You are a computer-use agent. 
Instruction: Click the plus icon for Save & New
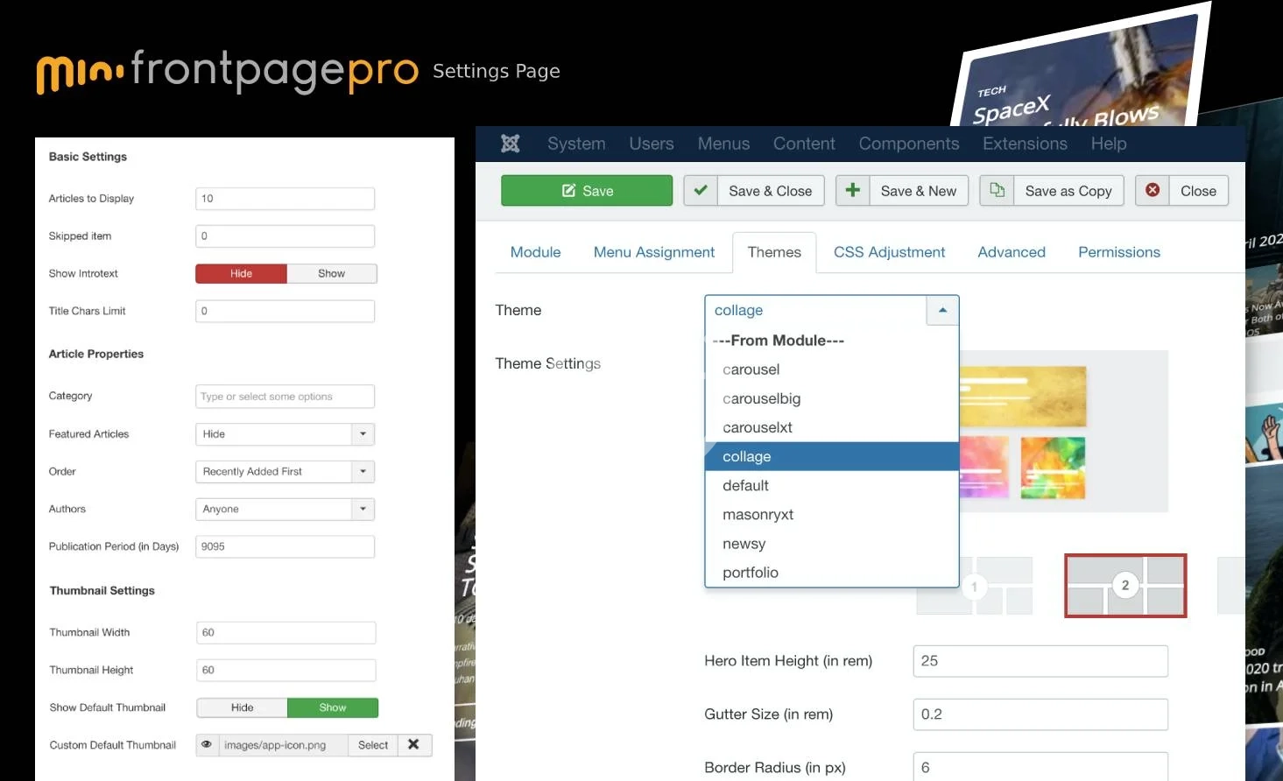click(852, 191)
